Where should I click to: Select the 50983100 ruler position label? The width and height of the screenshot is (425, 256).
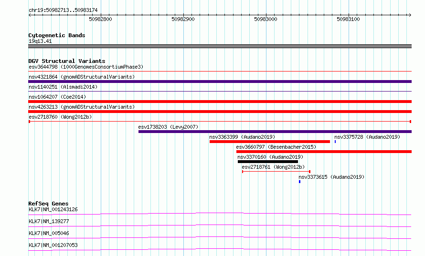coord(348,19)
